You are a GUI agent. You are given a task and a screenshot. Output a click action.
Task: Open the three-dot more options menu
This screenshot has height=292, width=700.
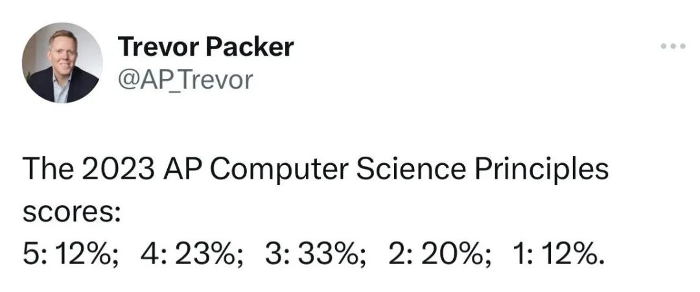(673, 46)
